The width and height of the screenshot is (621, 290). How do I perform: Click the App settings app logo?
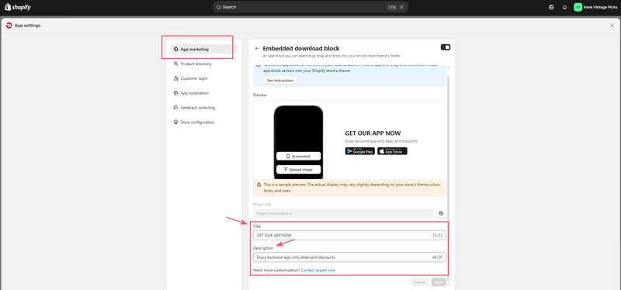(x=9, y=26)
